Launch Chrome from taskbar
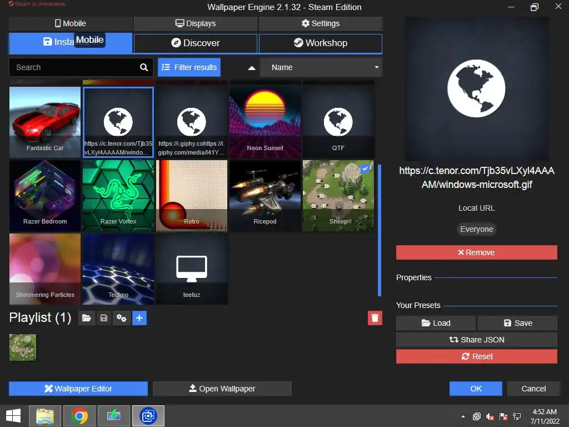 pyautogui.click(x=79, y=416)
